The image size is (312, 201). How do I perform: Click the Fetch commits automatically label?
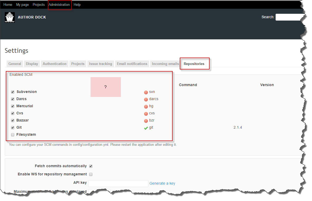click(x=61, y=166)
